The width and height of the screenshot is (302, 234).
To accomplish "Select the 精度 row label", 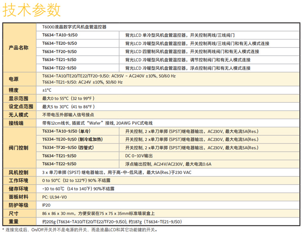I will coord(13,90).
